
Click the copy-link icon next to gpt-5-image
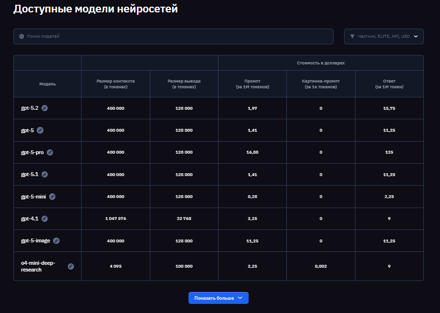(56, 240)
